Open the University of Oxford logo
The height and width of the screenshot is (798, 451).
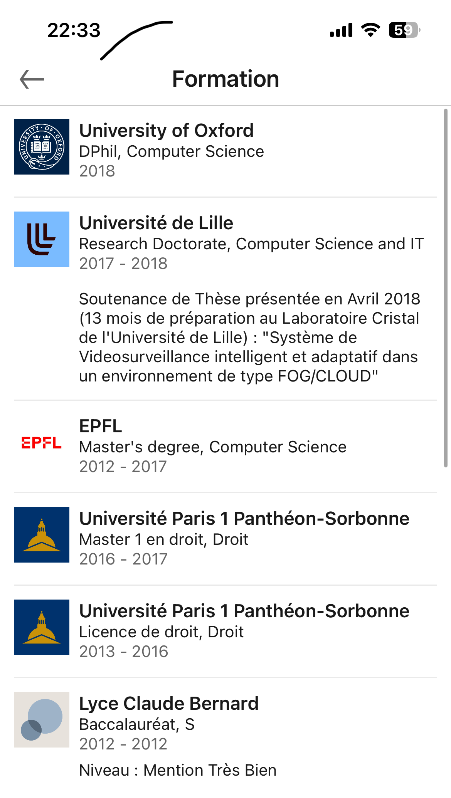(42, 147)
